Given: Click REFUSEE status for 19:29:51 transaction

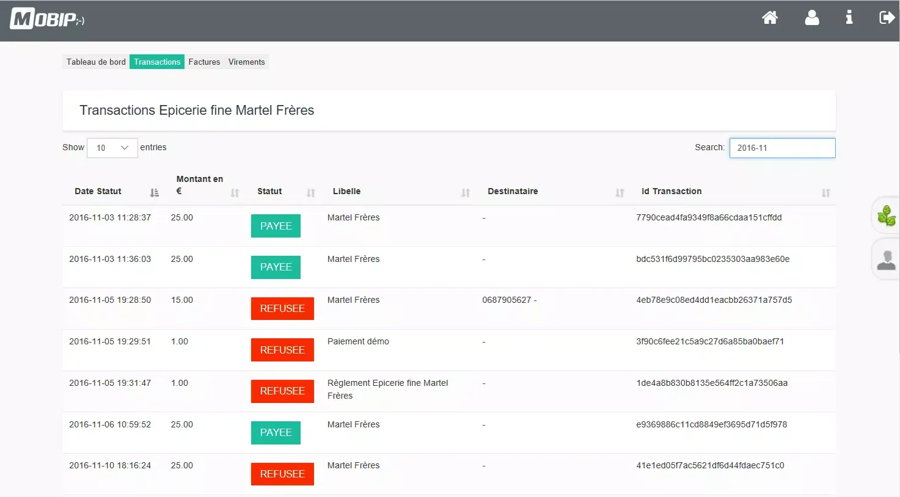Looking at the screenshot, I should tap(282, 350).
